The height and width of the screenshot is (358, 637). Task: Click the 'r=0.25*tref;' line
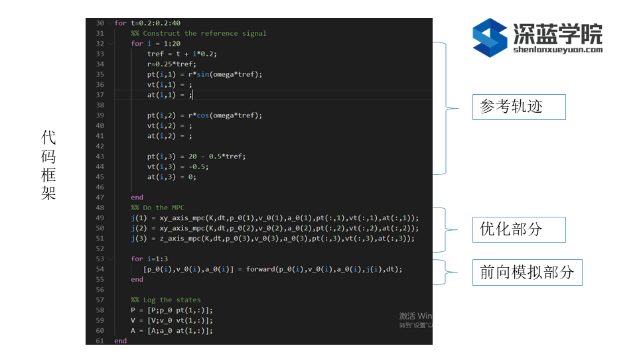point(171,64)
